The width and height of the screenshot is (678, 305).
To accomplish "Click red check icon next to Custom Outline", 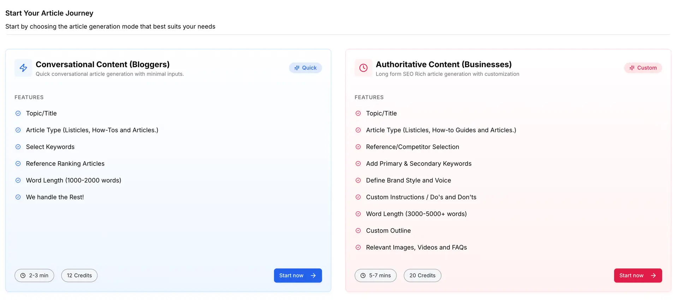I will coord(358,231).
